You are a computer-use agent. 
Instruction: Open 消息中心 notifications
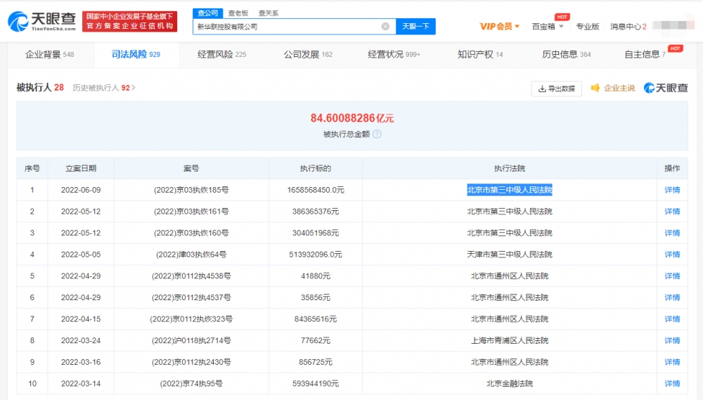(628, 27)
